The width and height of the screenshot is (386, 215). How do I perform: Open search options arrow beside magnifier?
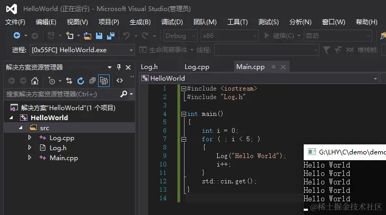[x=131, y=94]
